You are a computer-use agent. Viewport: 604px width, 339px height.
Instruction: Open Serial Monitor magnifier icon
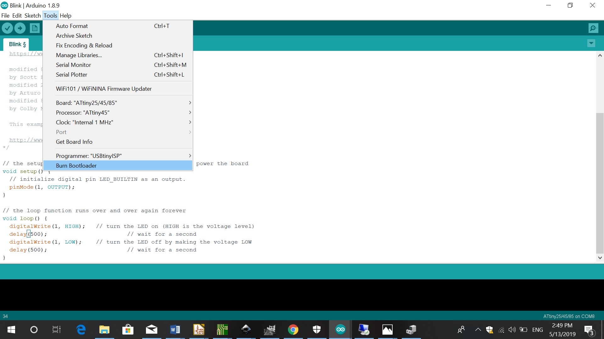click(x=593, y=28)
